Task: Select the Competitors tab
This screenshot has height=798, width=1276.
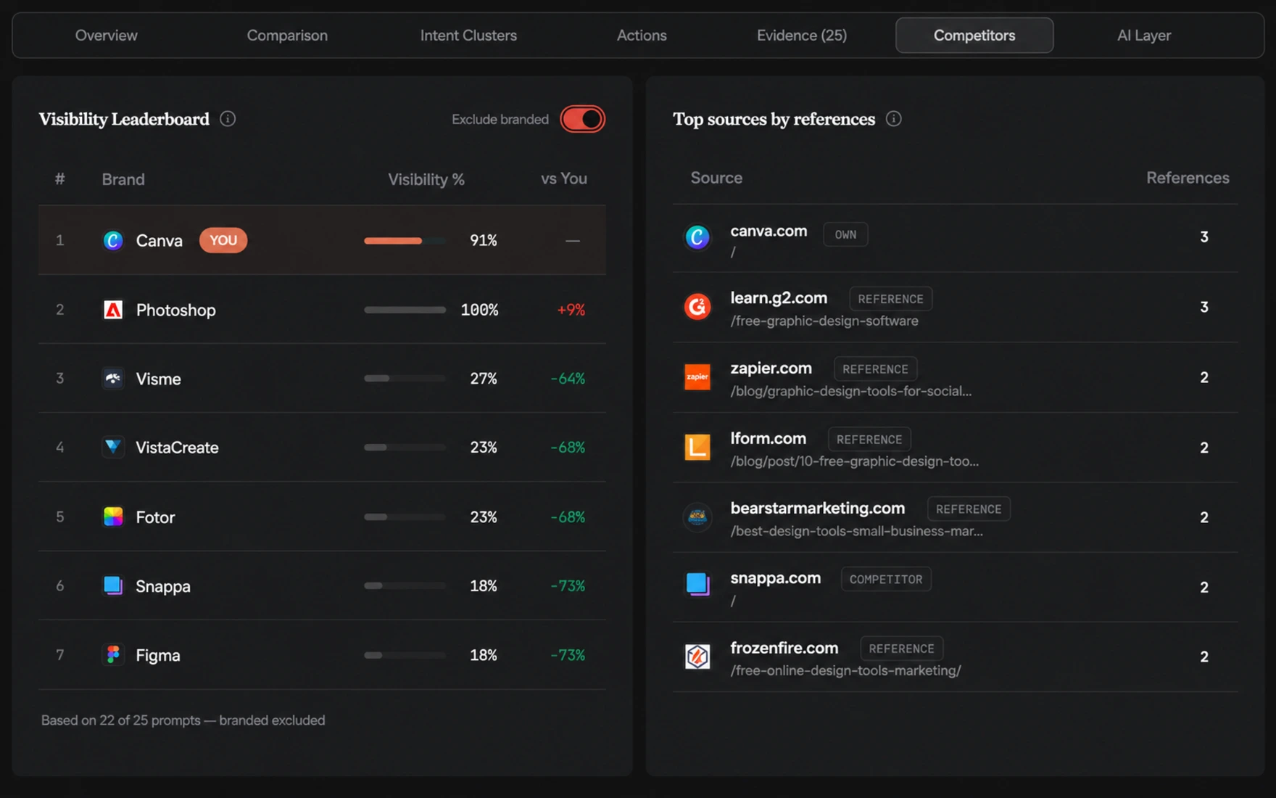Action: (974, 35)
